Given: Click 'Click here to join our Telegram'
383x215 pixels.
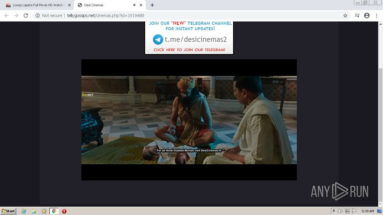Looking at the screenshot, I should pyautogui.click(x=189, y=50).
